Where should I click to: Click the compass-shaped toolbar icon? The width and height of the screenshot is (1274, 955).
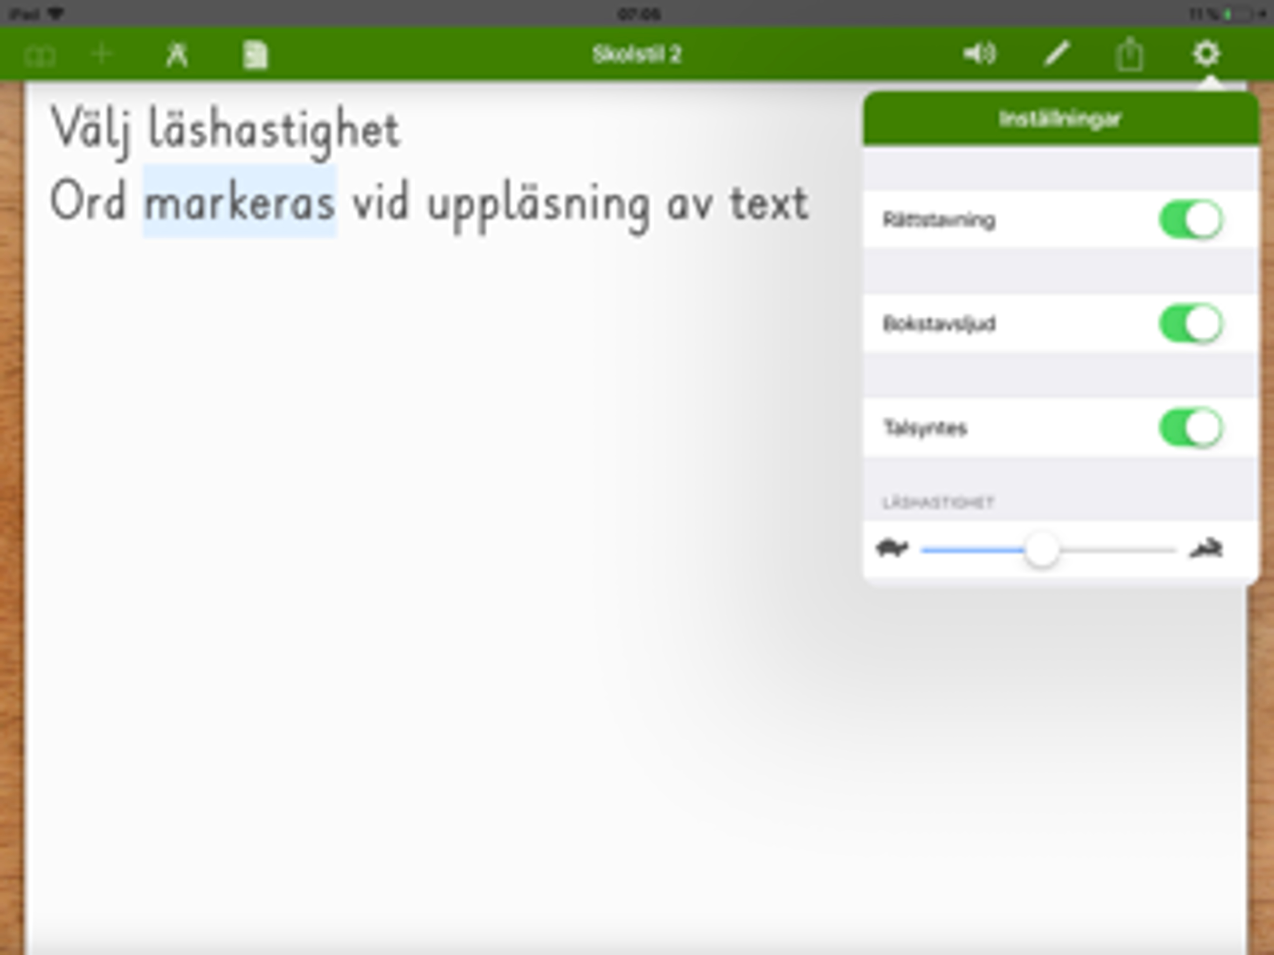(176, 55)
